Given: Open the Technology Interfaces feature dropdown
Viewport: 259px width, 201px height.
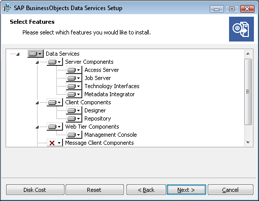Looking at the screenshot, I should (x=74, y=86).
